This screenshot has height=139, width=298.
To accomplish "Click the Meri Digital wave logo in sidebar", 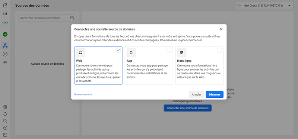I will (x=5, y=23).
